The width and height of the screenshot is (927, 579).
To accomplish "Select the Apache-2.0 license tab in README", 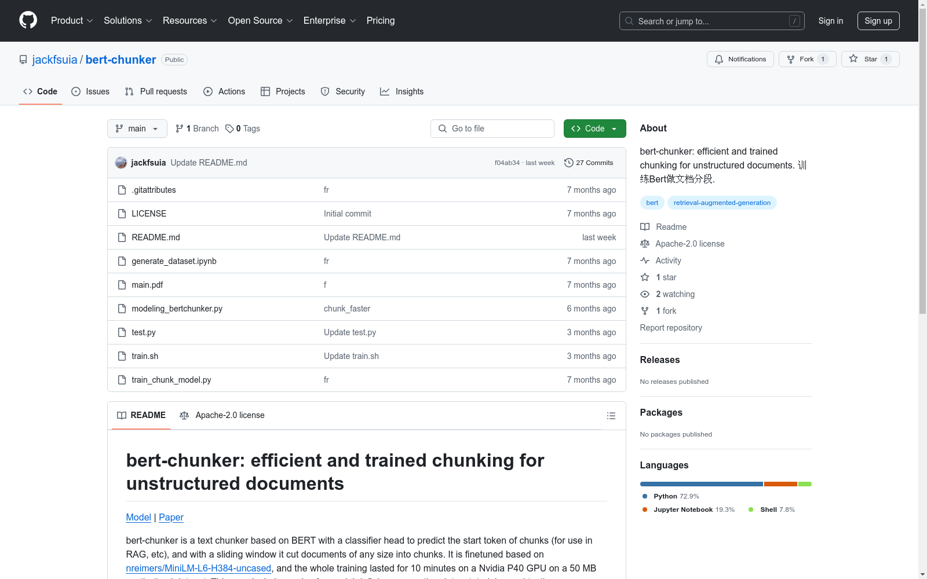I will (222, 415).
